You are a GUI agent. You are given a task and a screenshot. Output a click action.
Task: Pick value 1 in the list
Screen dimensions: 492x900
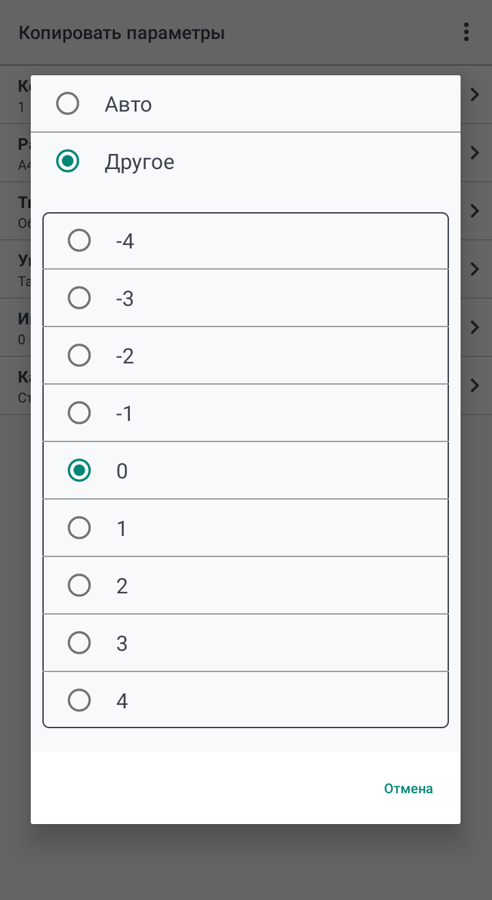coord(79,528)
